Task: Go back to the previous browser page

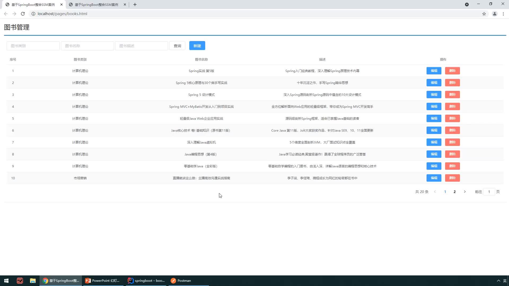Action: [6, 14]
